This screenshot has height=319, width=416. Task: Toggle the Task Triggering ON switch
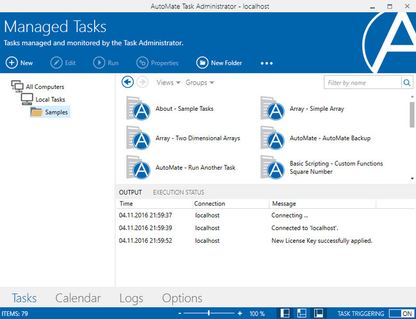coord(400,313)
